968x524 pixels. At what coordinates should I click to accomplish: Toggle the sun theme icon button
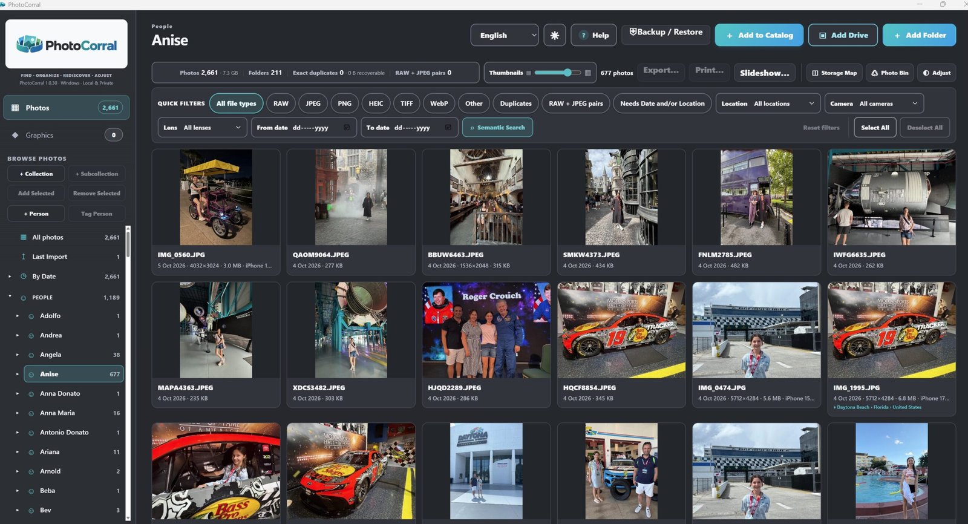pyautogui.click(x=554, y=35)
